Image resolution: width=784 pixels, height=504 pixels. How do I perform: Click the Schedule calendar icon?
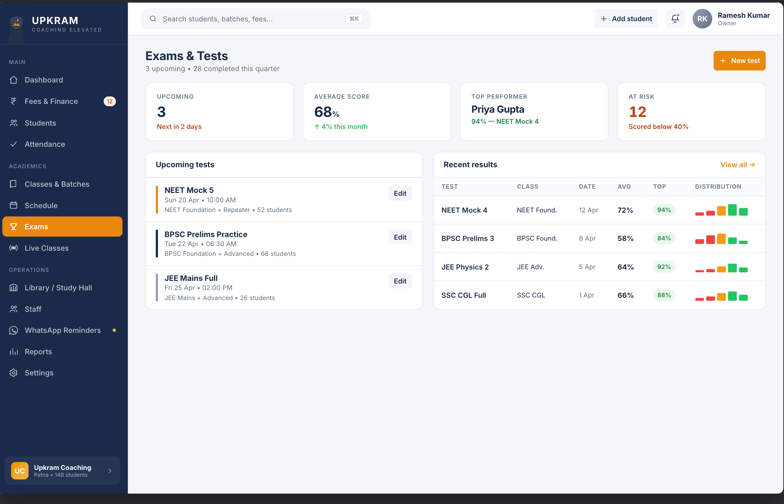tap(13, 206)
